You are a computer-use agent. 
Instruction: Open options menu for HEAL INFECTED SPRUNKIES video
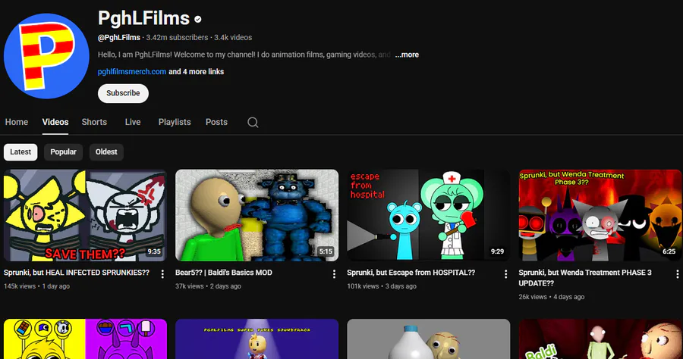[x=162, y=274]
